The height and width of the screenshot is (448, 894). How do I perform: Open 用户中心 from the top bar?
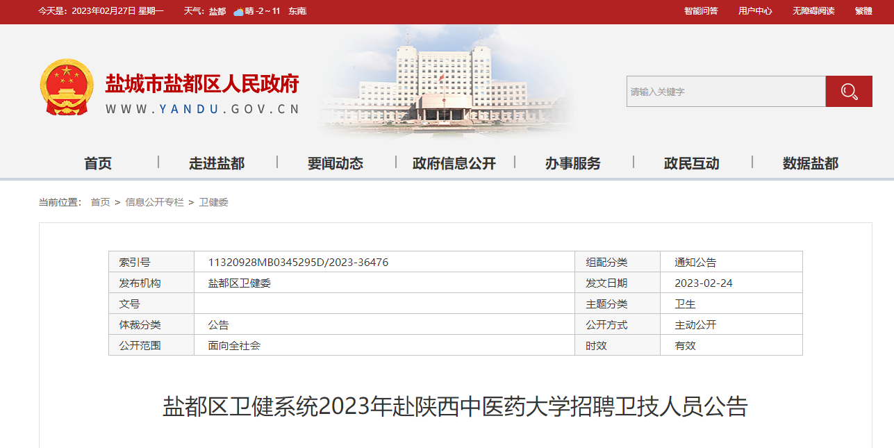755,11
